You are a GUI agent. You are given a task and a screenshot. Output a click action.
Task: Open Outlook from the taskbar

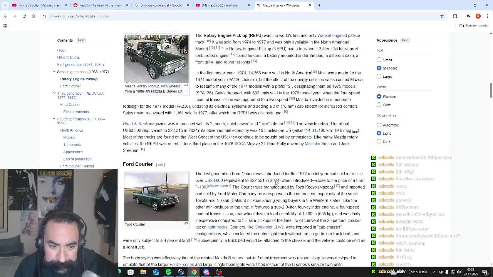click(156, 272)
